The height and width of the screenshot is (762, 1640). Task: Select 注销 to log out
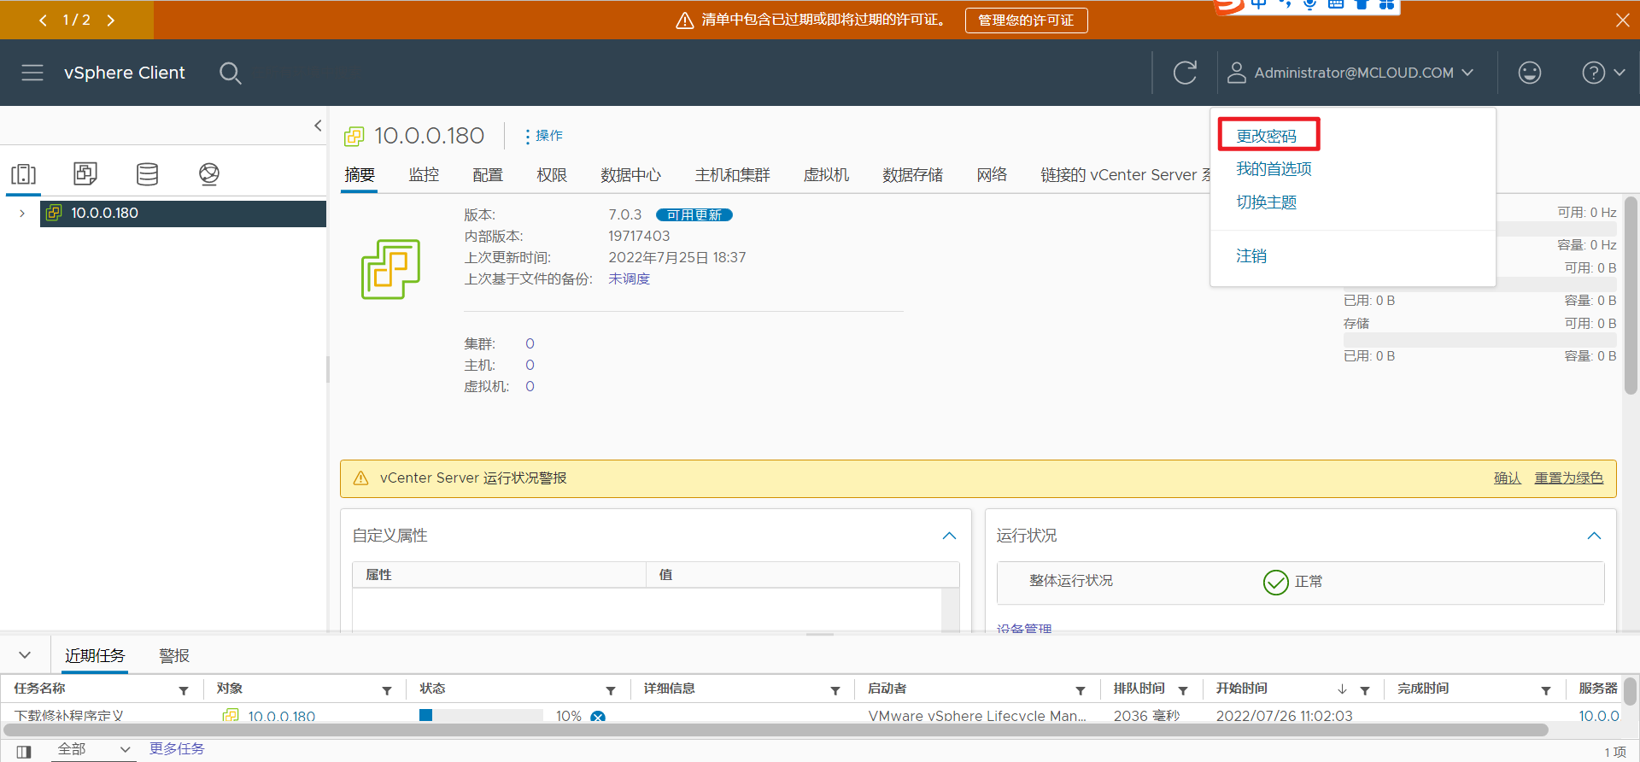pyautogui.click(x=1251, y=256)
